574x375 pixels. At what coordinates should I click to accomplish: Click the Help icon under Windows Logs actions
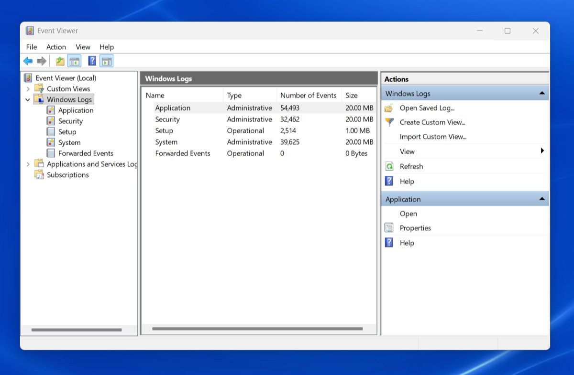(389, 181)
